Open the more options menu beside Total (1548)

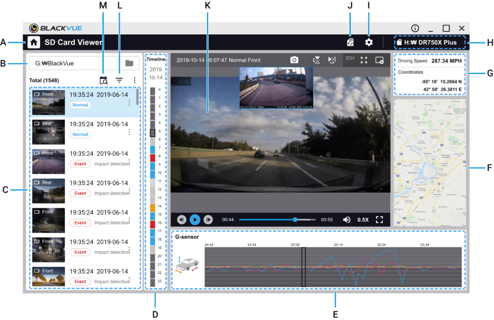click(x=135, y=80)
